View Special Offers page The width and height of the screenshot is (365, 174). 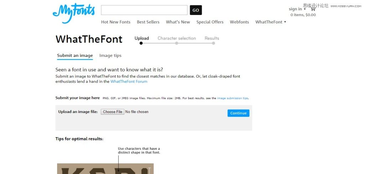point(210,22)
